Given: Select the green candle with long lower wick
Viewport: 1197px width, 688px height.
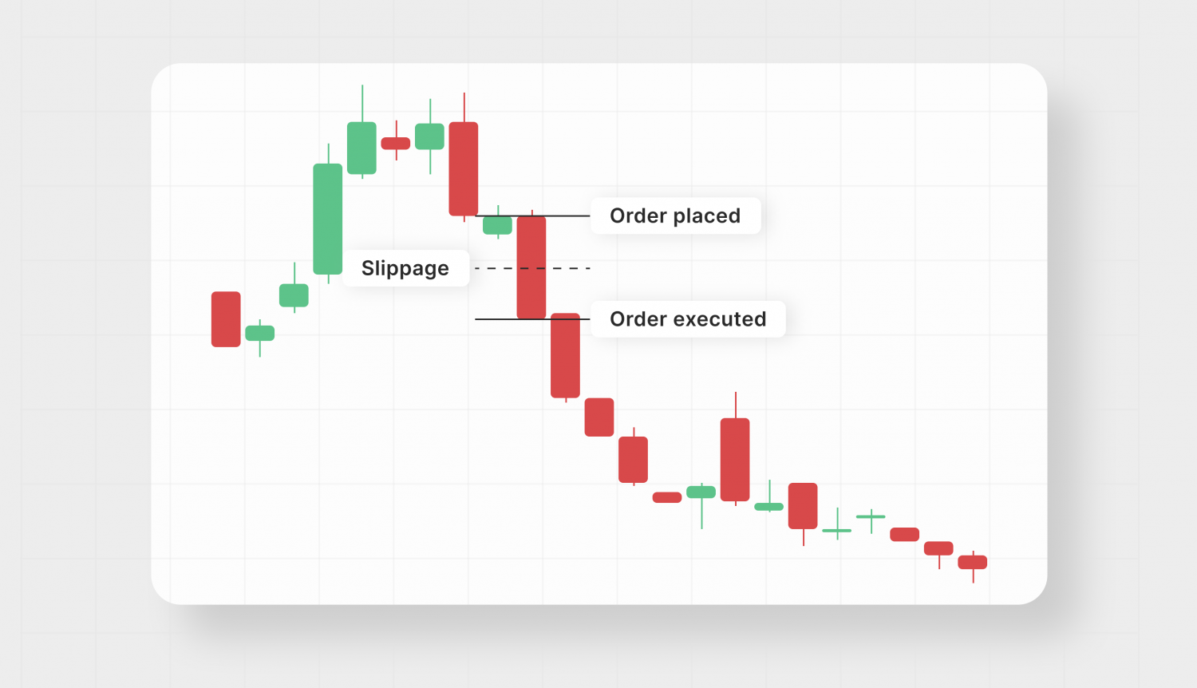Looking at the screenshot, I should pos(701,492).
